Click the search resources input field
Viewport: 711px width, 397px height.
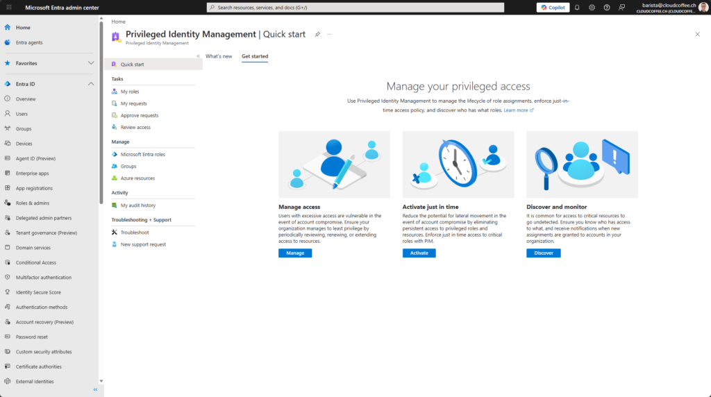click(355, 7)
